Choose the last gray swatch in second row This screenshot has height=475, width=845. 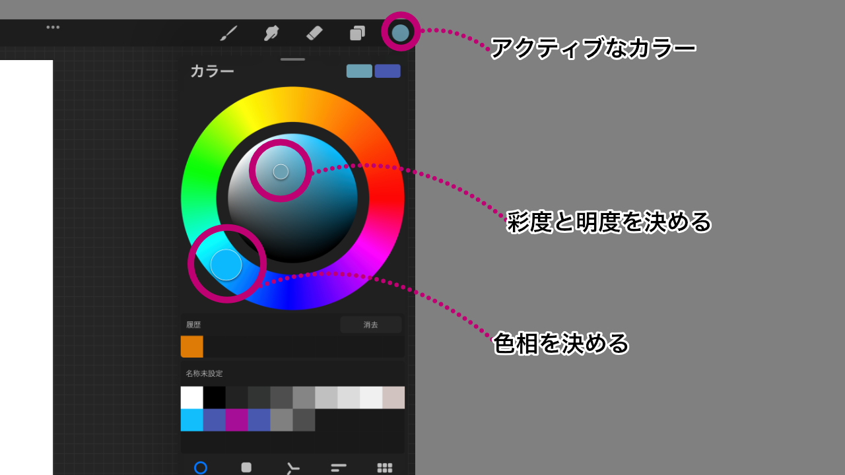pyautogui.click(x=304, y=420)
